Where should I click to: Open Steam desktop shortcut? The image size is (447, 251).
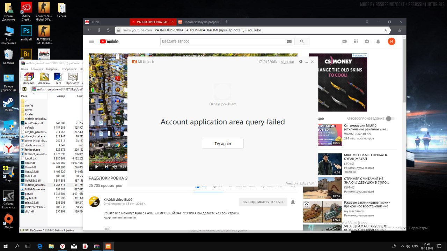point(8,105)
